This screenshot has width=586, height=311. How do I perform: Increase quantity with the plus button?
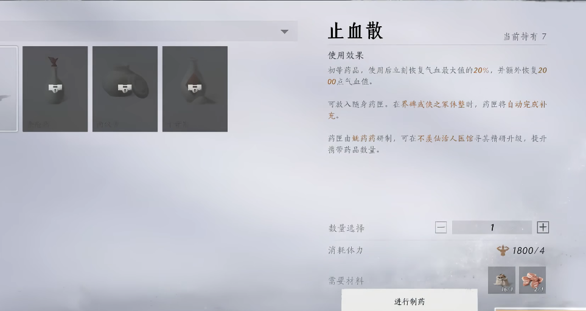click(x=543, y=227)
